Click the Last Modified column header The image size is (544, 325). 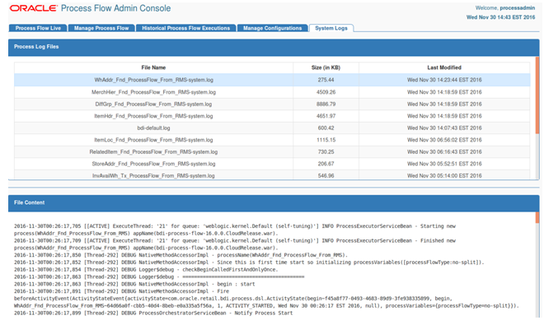pos(444,67)
